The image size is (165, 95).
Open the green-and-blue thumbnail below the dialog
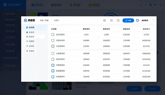pyautogui.click(x=38, y=86)
